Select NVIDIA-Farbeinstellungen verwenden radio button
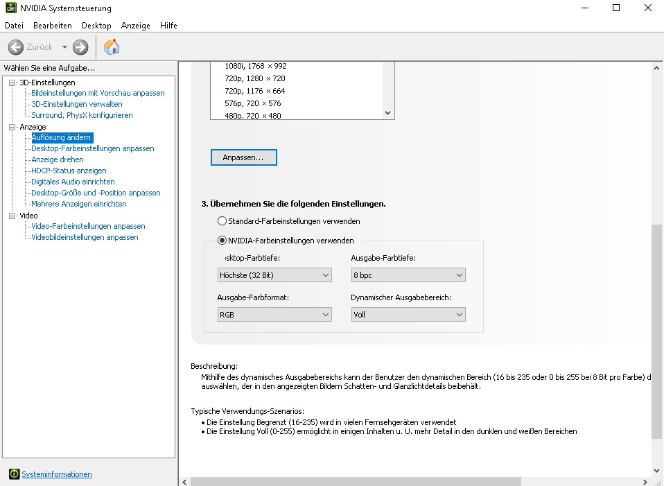This screenshot has height=486, width=664. tap(222, 241)
